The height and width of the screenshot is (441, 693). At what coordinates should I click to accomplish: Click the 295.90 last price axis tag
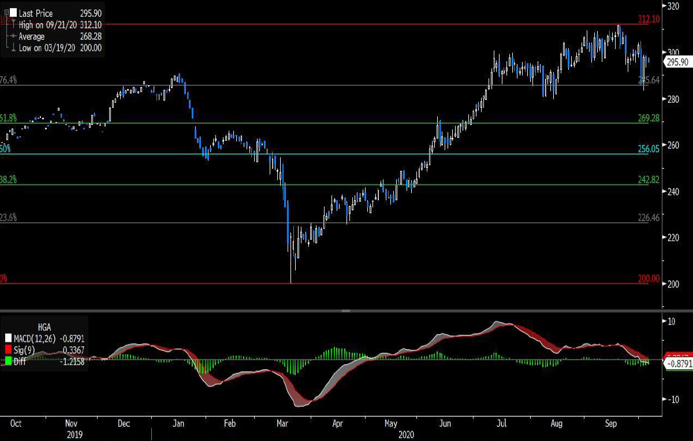point(677,61)
